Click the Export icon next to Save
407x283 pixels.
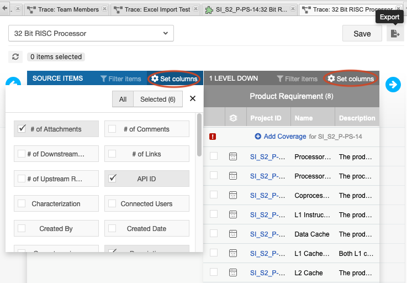(x=394, y=34)
